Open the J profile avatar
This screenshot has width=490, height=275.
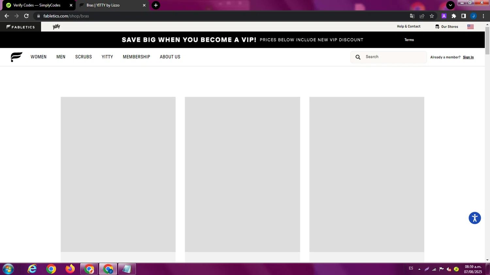473,16
